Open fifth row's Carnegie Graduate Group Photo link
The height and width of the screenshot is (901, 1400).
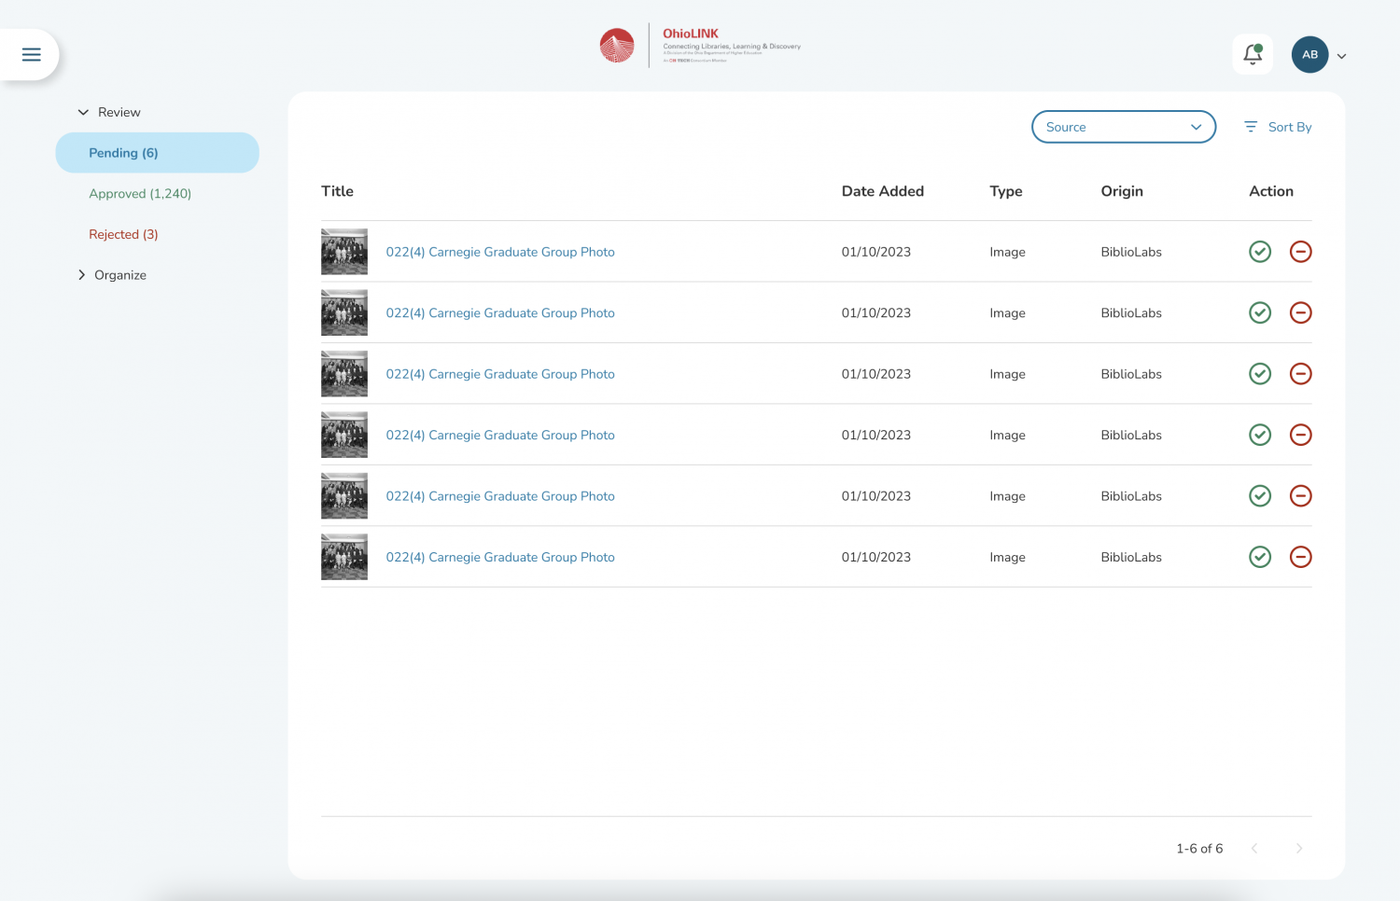click(x=500, y=496)
